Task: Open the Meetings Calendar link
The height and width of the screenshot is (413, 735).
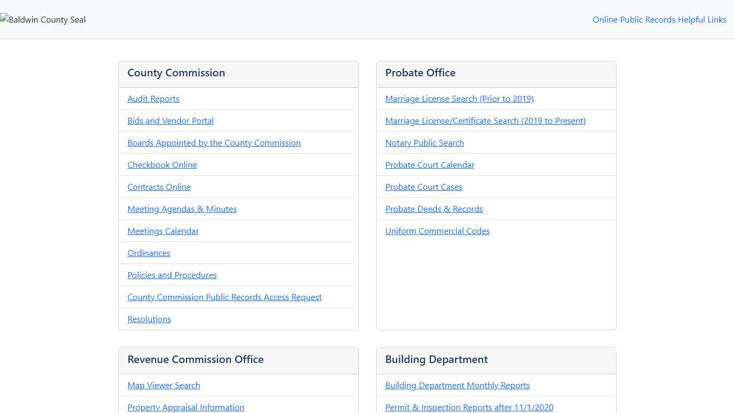Action: [163, 231]
